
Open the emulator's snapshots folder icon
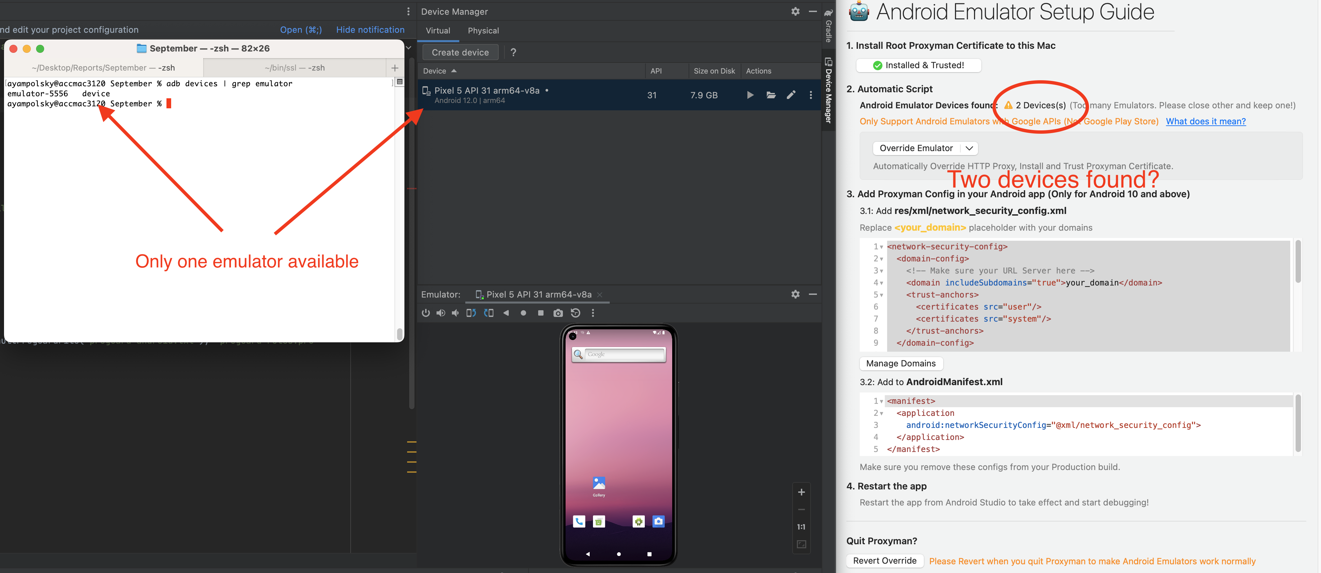click(771, 95)
